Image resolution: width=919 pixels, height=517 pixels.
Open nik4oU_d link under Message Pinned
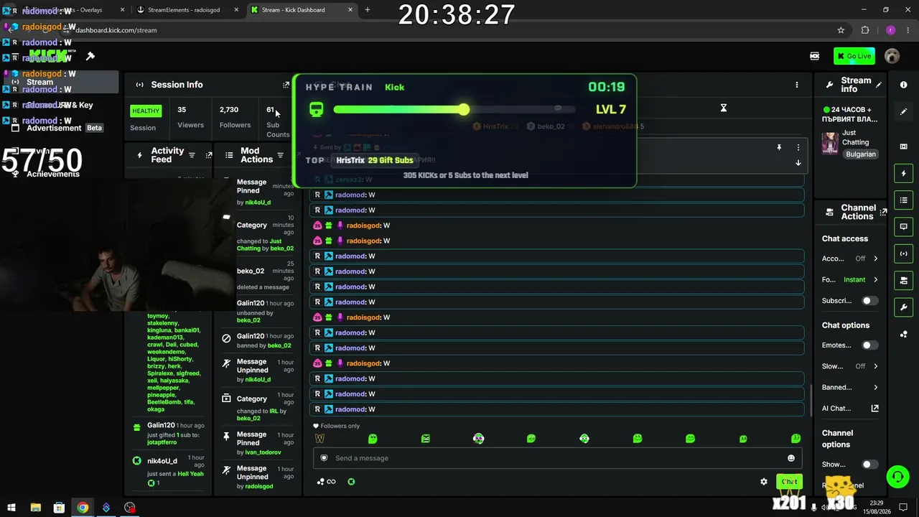coord(258,202)
